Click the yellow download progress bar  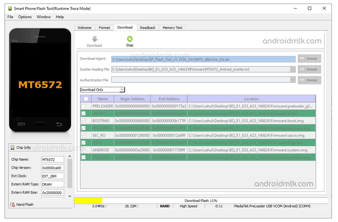point(88,200)
